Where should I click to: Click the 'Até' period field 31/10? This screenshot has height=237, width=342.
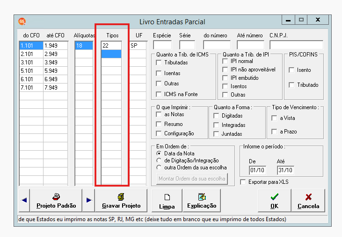[285, 170]
